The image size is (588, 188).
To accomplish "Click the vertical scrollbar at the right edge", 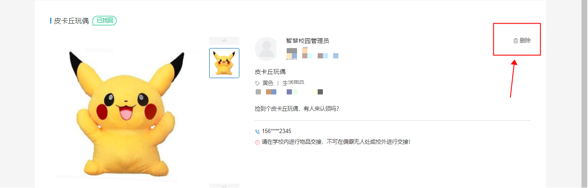I will click(x=585, y=94).
